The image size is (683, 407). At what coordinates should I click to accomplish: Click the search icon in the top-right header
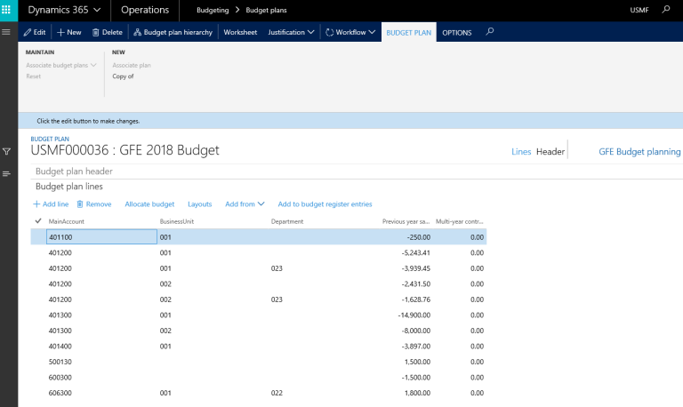coord(668,10)
